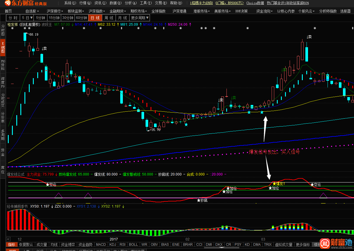354x251 pixels.
Task: Open the 1招揭主力动向 link
Action: (x=201, y=3)
